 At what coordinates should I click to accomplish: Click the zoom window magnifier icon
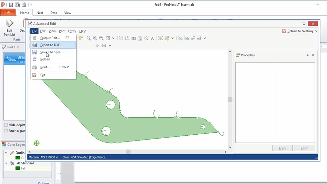89,38
